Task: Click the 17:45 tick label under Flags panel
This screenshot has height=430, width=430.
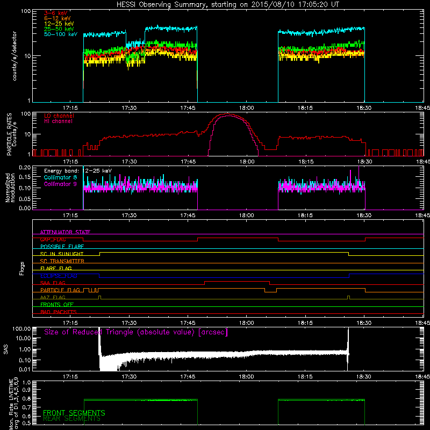Action: 188,323
